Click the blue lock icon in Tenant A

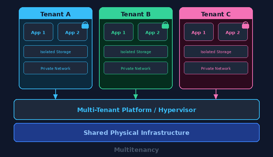(85, 26)
